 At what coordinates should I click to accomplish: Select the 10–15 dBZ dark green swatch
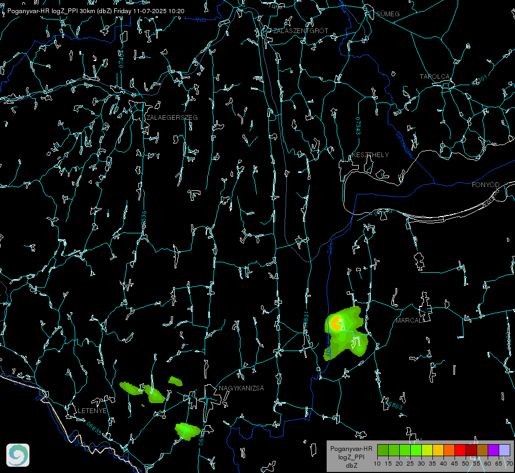pyautogui.click(x=383, y=450)
